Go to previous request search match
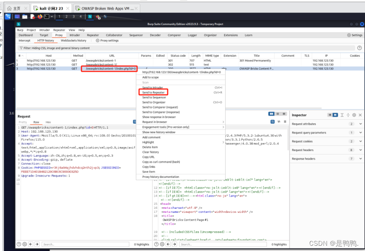The width and height of the screenshot is (365, 251). (31, 244)
